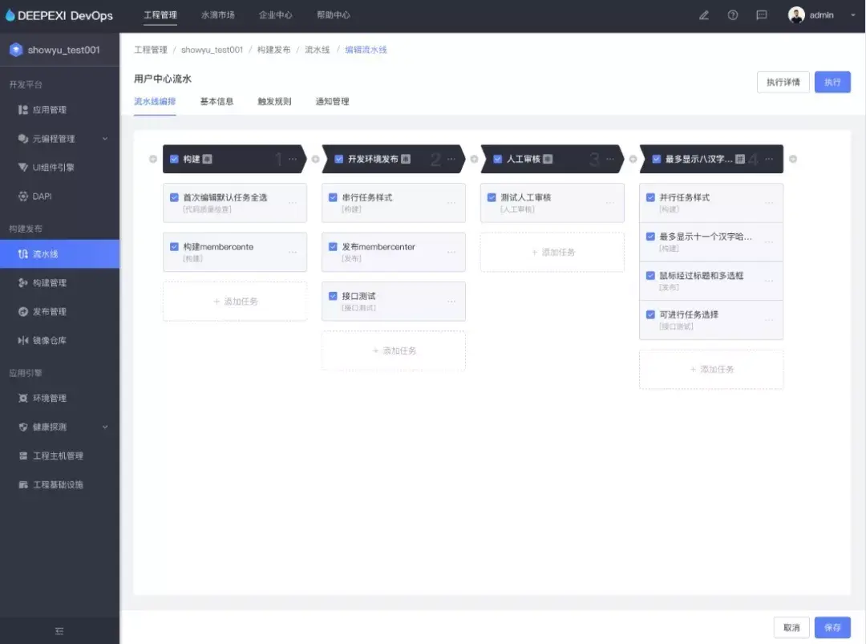Open the messages chat icon in header
The height and width of the screenshot is (644, 866).
(x=762, y=15)
